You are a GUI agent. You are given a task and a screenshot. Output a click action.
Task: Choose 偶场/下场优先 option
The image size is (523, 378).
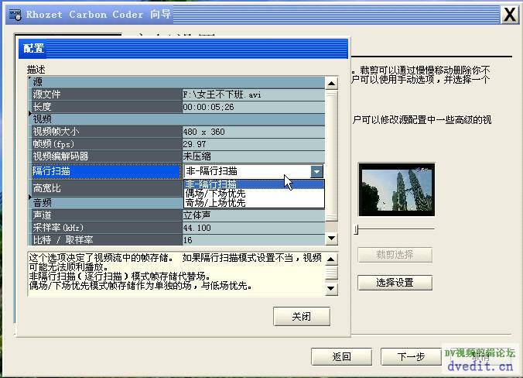coord(254,194)
